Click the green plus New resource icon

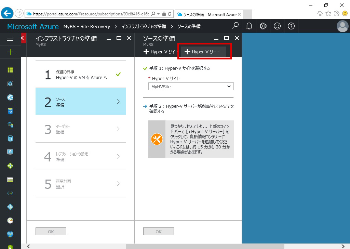[10, 52]
